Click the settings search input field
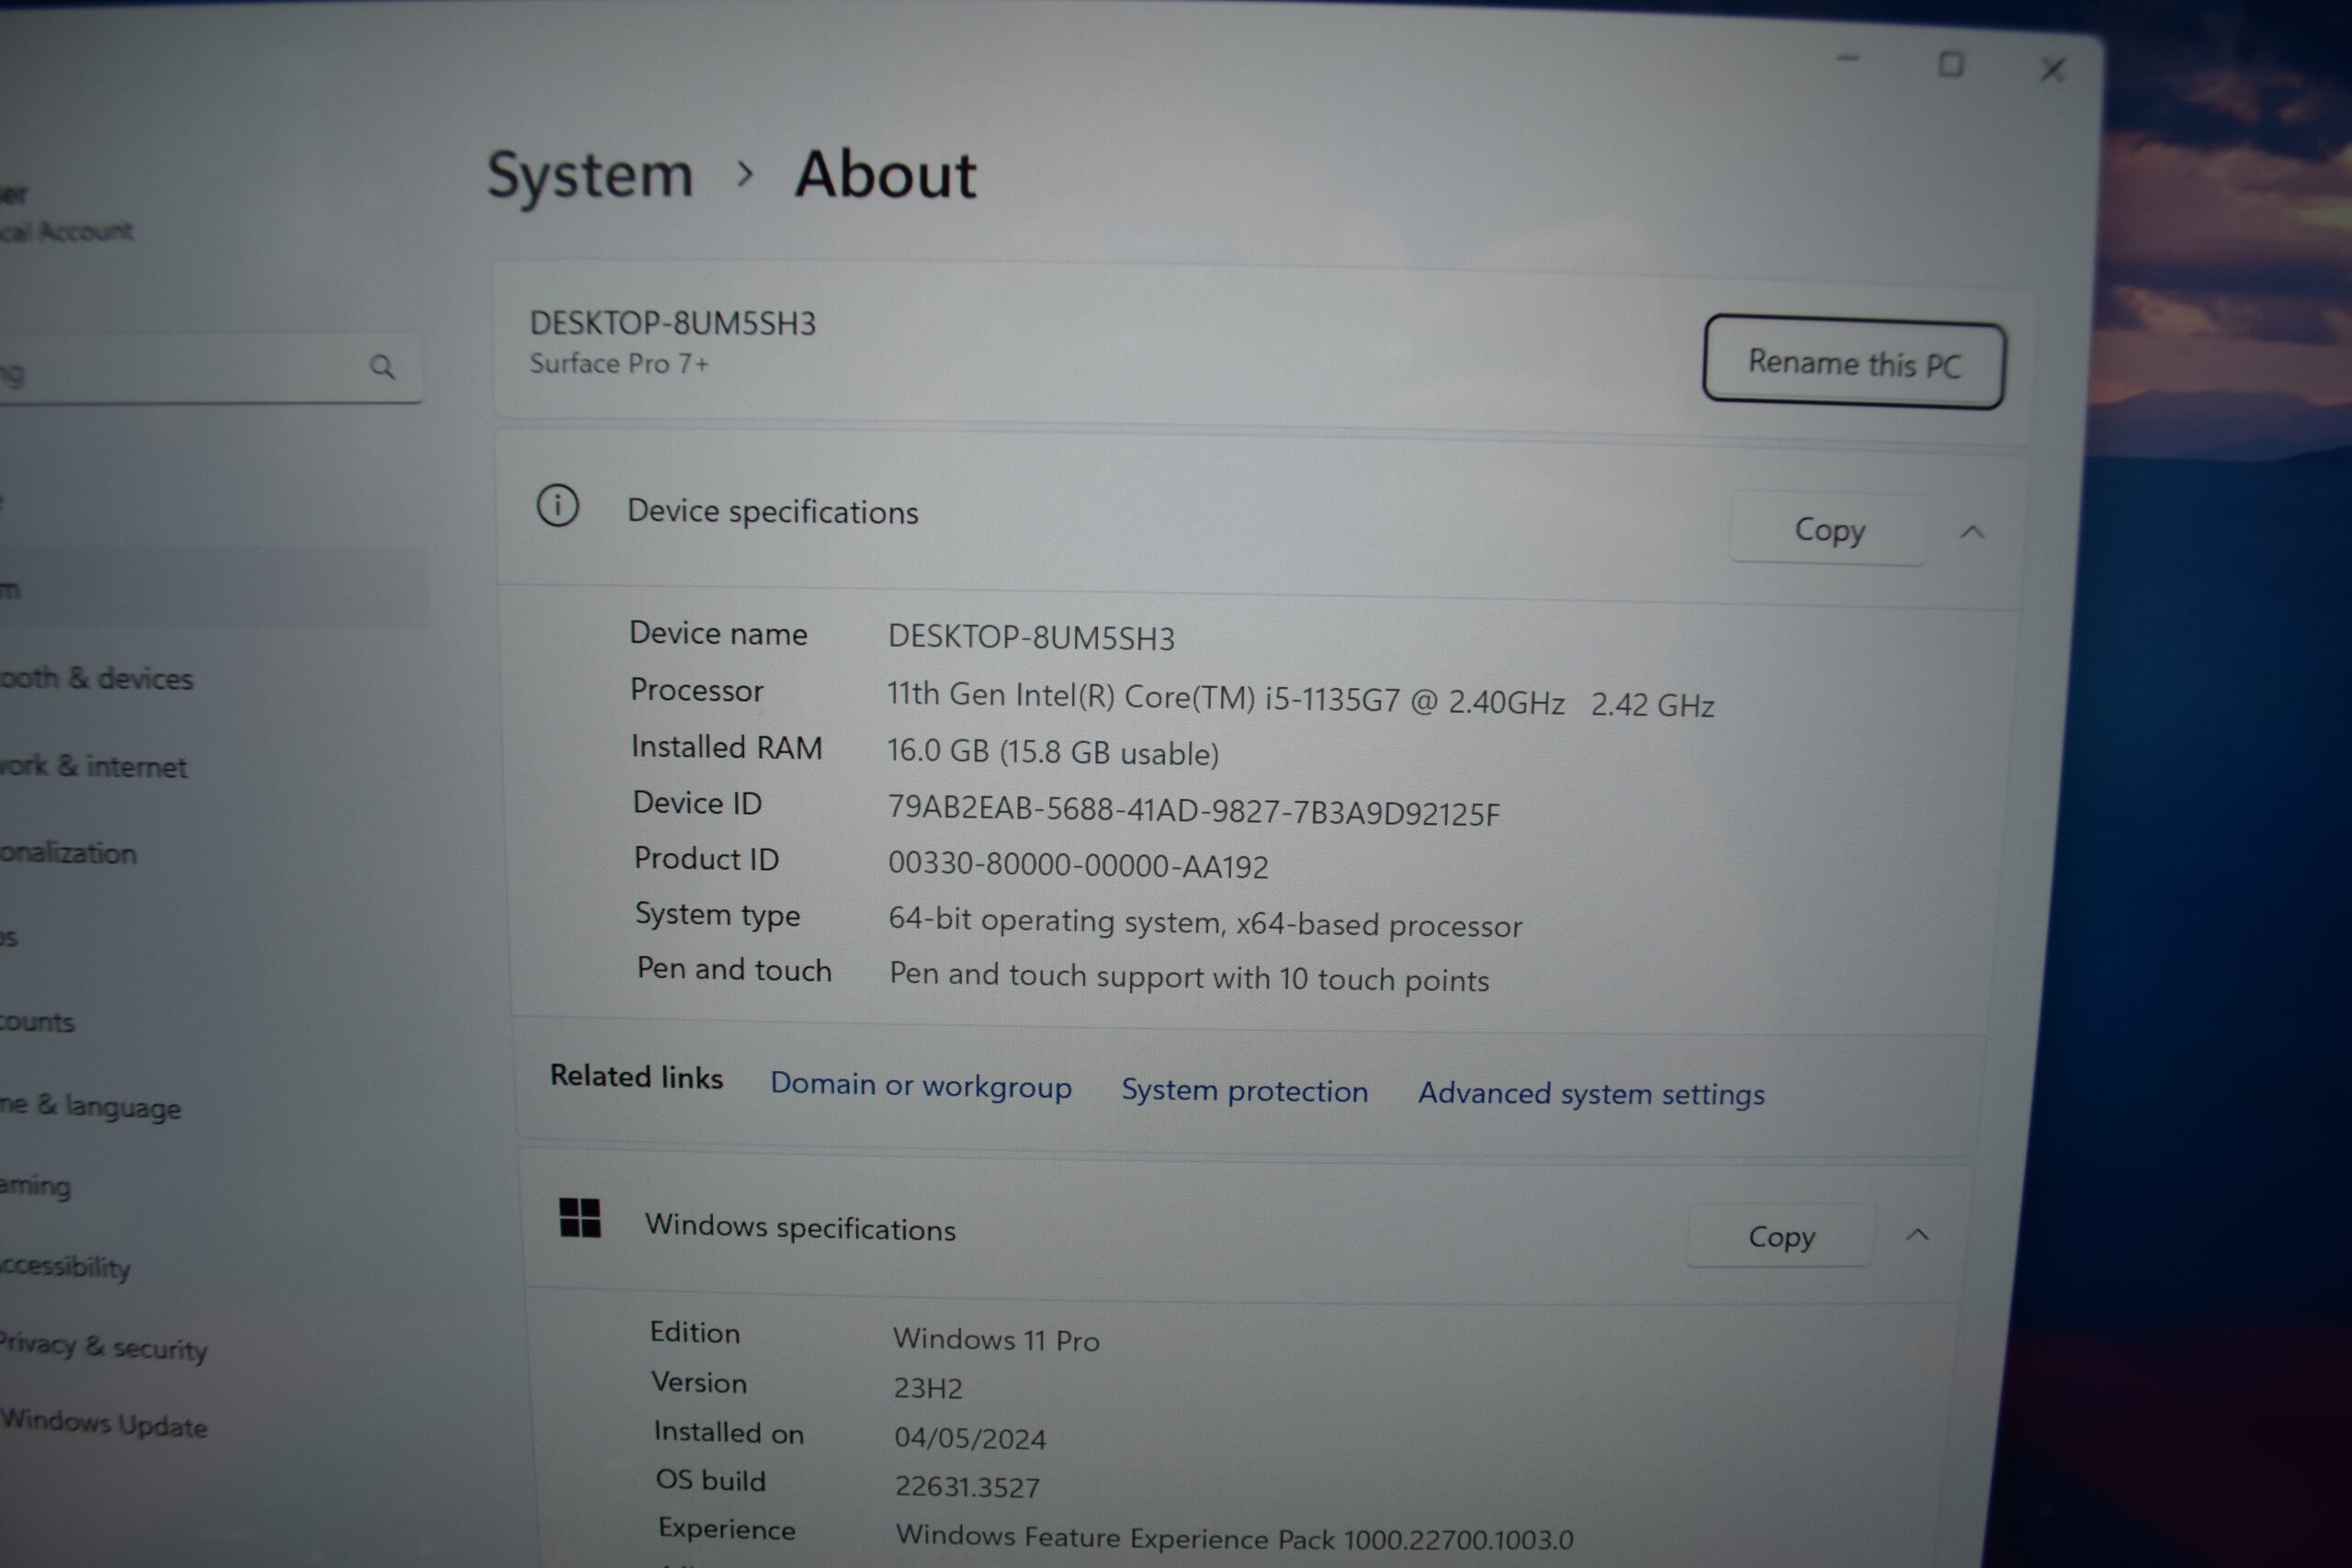Screen dimensions: 2352x1568 click(210, 368)
